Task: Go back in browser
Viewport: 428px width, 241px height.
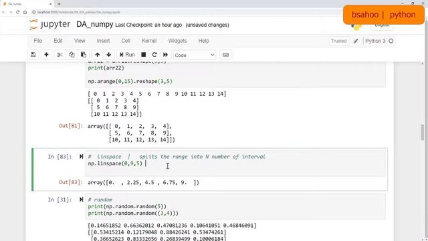Action: pos(3,12)
